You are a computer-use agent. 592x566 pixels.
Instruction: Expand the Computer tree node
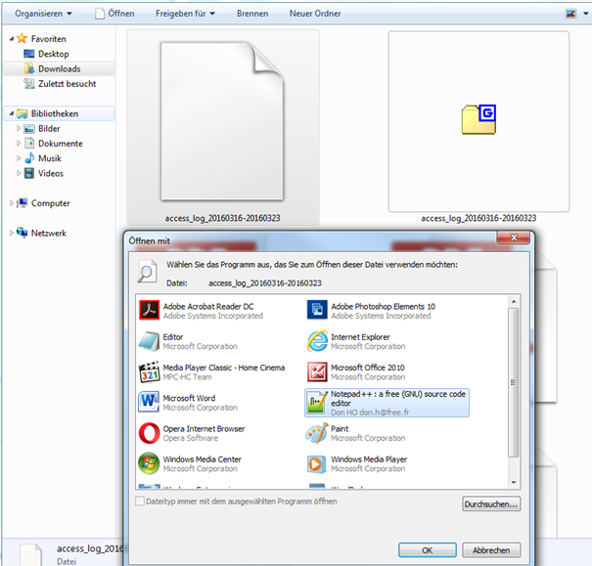coord(12,203)
